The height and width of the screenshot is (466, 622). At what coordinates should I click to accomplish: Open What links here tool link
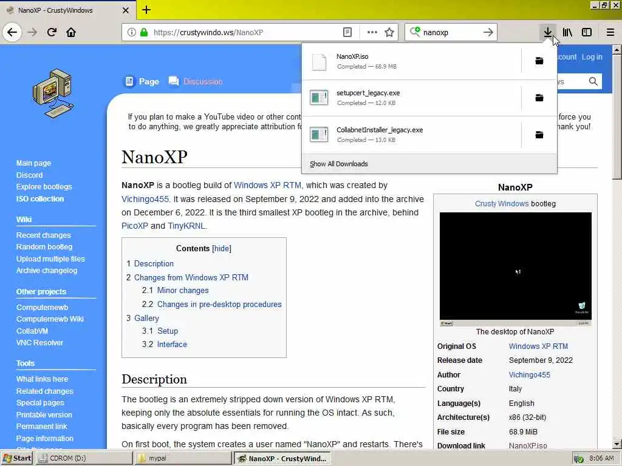click(42, 379)
